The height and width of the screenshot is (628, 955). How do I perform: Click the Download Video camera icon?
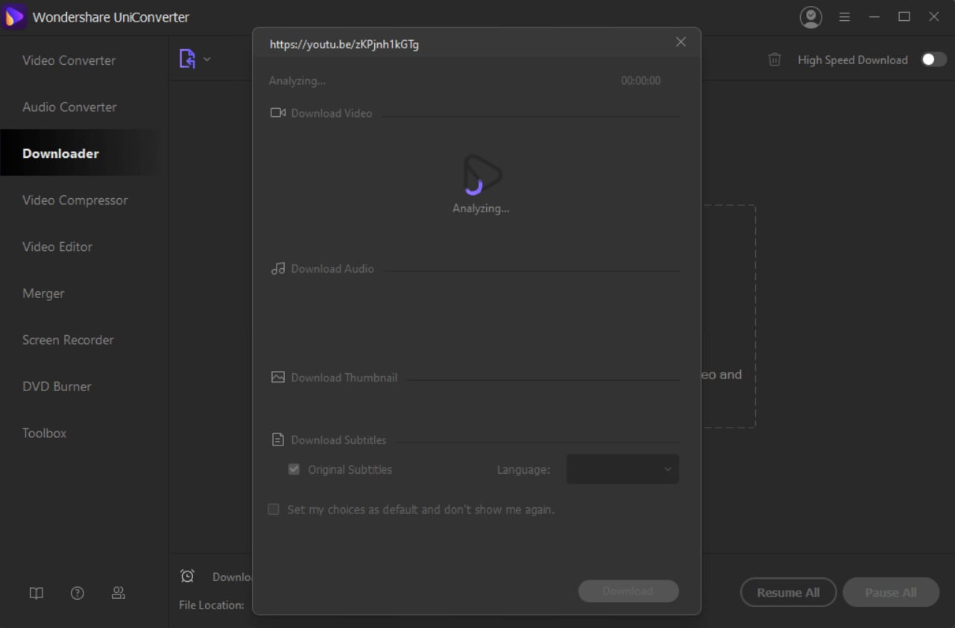point(278,112)
